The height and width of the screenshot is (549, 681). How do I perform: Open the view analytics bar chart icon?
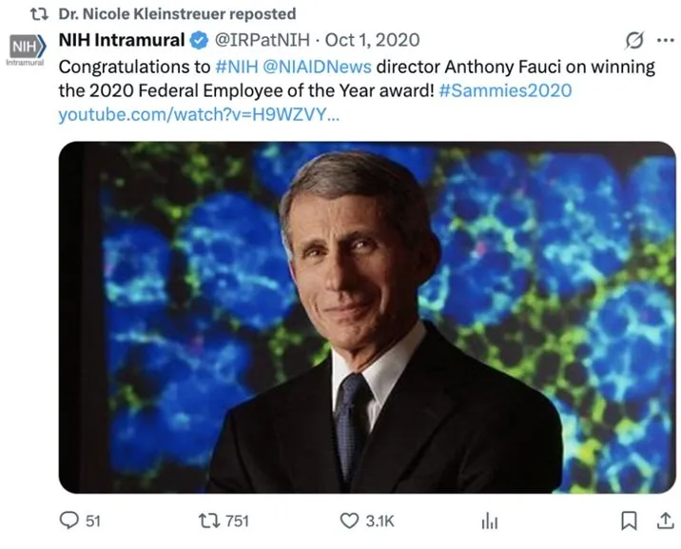(x=490, y=520)
